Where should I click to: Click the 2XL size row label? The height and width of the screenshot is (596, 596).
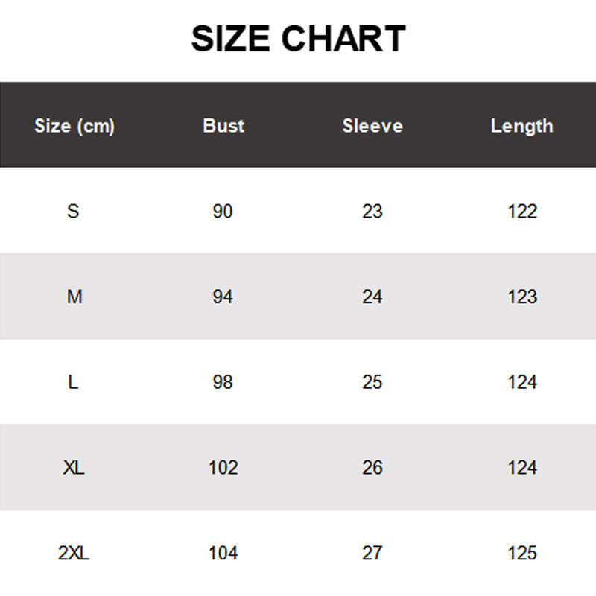pos(74,554)
